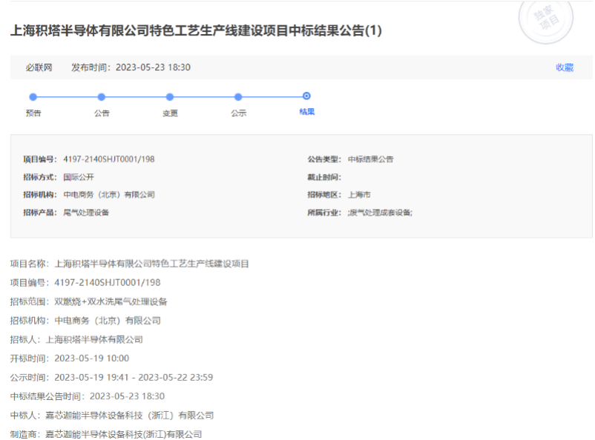Image resolution: width=595 pixels, height=440 pixels.
Task: Click the announcement title heading
Action: [196, 31]
